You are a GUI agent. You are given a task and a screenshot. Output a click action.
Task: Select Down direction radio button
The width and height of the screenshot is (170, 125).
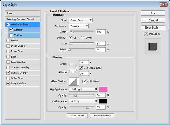(83, 37)
